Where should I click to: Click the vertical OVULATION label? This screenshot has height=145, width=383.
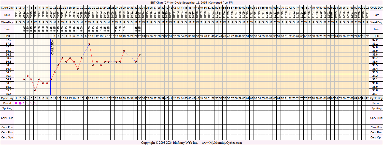(53, 47)
